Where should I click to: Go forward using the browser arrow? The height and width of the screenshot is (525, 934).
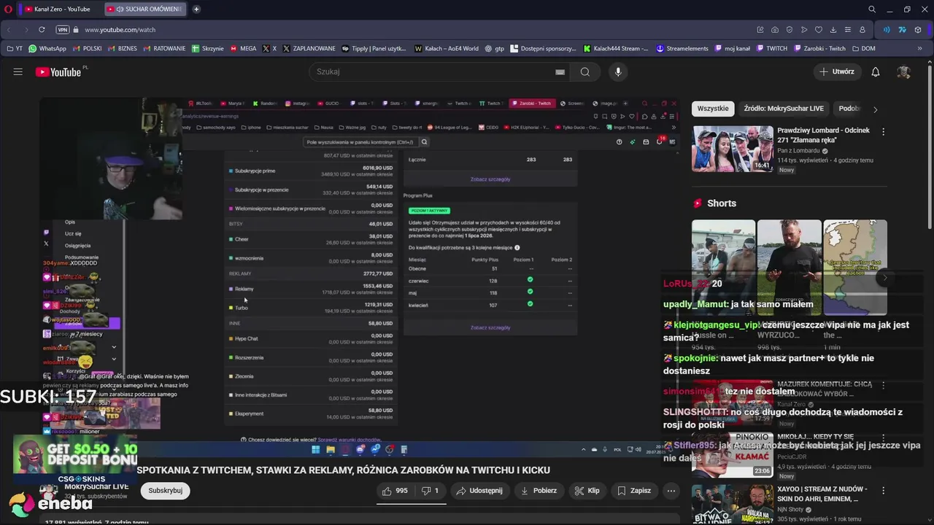pyautogui.click(x=26, y=30)
